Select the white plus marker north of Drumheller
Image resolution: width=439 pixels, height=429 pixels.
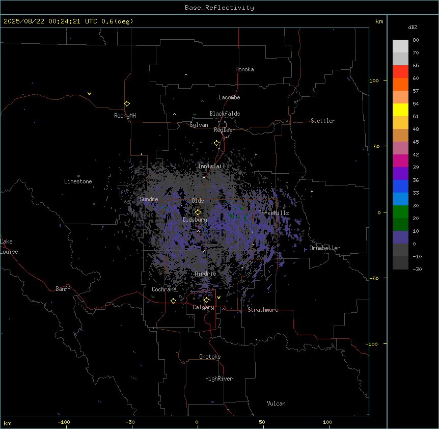tap(312, 191)
